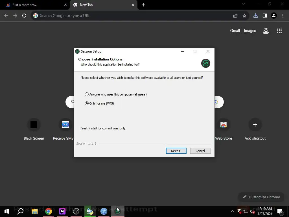
Task: Open Windows taskbar search
Action: [x=20, y=211]
